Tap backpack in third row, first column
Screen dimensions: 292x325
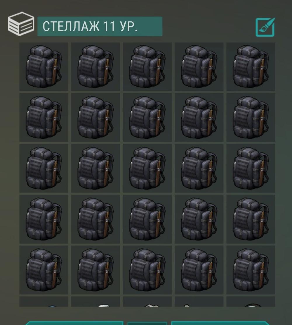[x=44, y=168]
